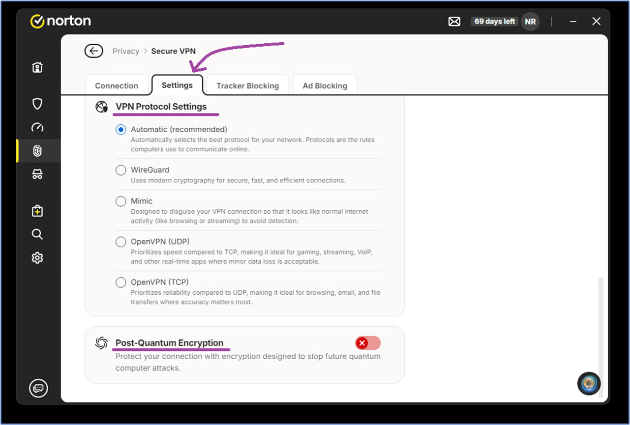Click the 'Prioritizes speed compared to TCP' description
The width and height of the screenshot is (630, 425).
click(252, 257)
